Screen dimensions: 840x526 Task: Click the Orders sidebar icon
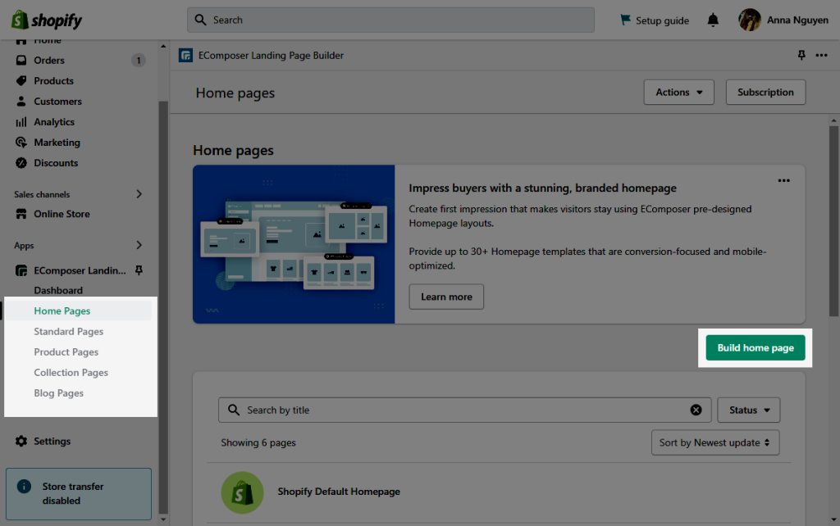coord(21,60)
